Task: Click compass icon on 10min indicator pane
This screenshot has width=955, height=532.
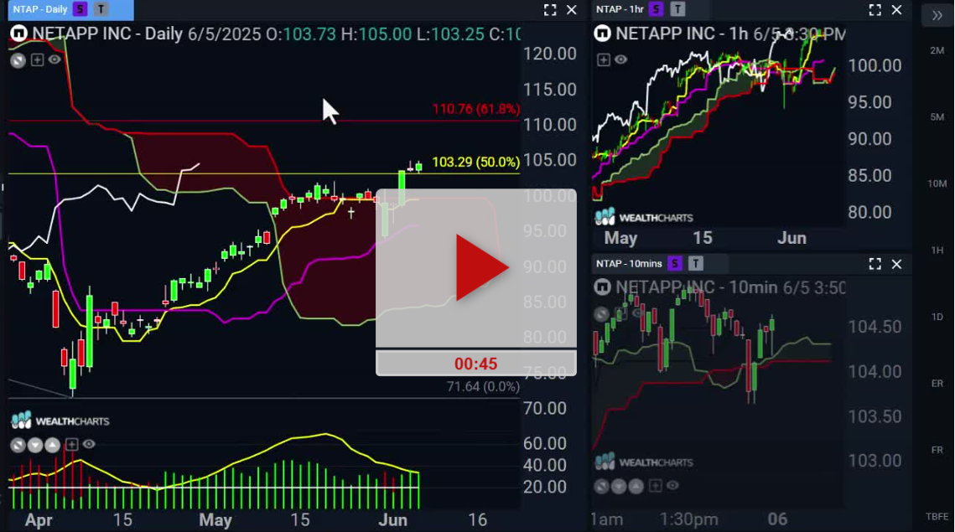Action: (601, 487)
